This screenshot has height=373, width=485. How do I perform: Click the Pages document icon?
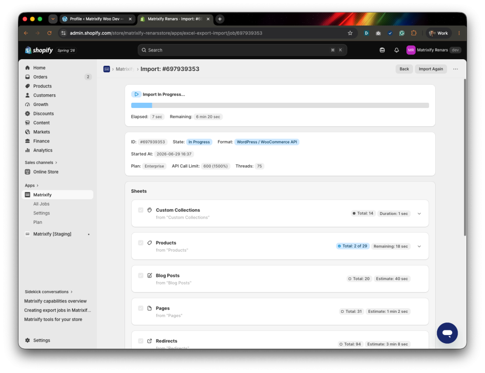(x=150, y=309)
